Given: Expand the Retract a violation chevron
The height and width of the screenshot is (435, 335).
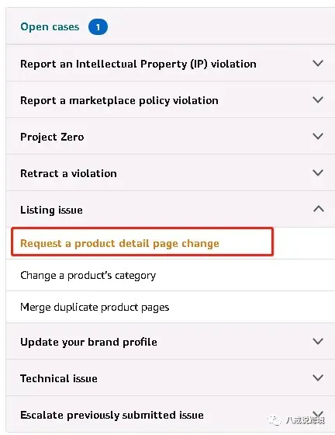Looking at the screenshot, I should pyautogui.click(x=318, y=172).
